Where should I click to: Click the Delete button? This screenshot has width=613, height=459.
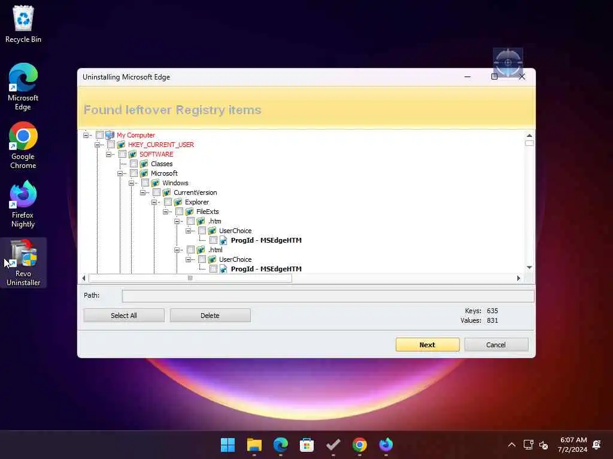point(210,316)
